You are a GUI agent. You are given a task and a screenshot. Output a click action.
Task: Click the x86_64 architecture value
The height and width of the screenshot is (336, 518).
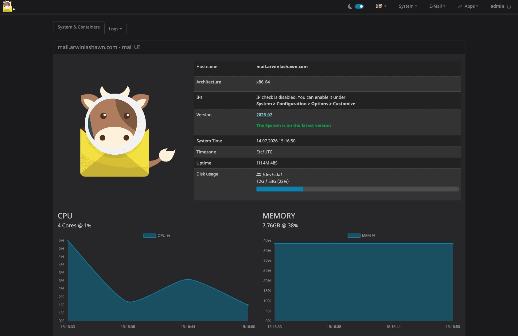click(263, 82)
